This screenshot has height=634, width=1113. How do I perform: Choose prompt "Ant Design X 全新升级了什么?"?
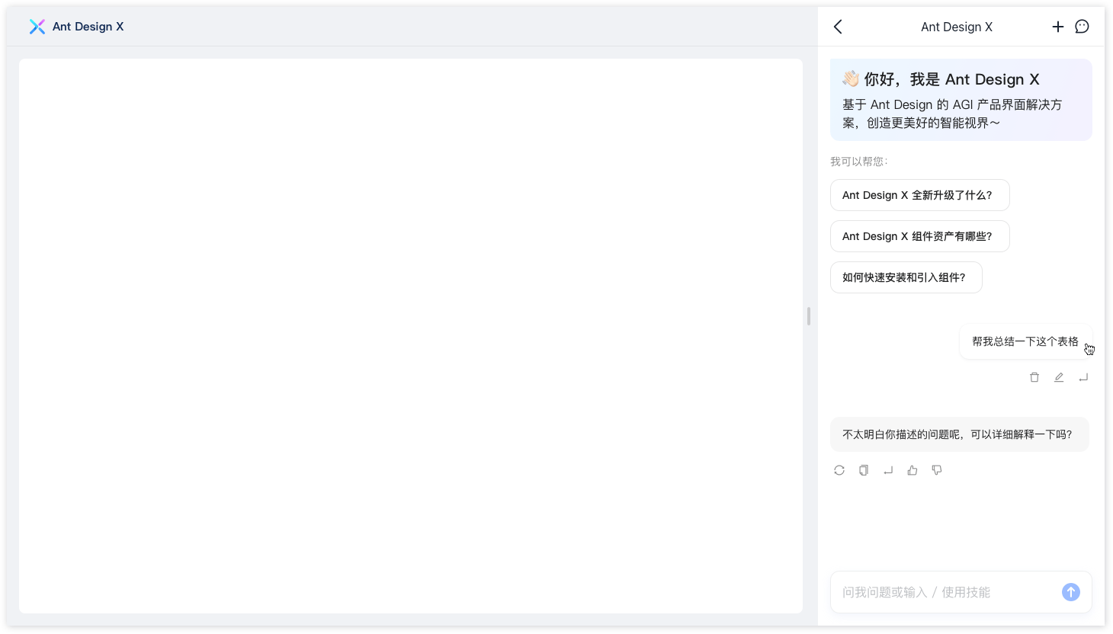(920, 195)
